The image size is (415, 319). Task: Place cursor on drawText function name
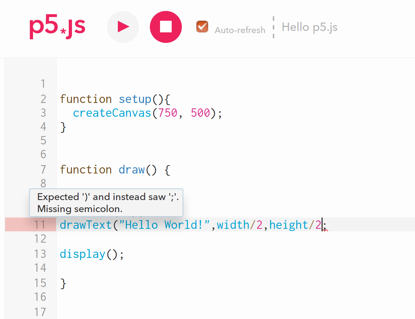pyautogui.click(x=85, y=225)
